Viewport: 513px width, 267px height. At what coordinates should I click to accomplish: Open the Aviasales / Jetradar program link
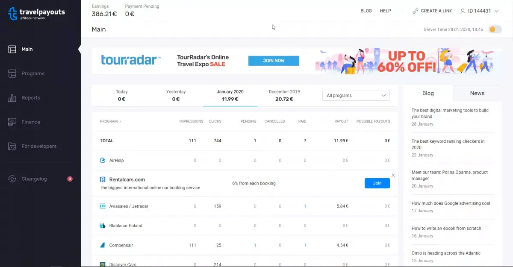[129, 206]
